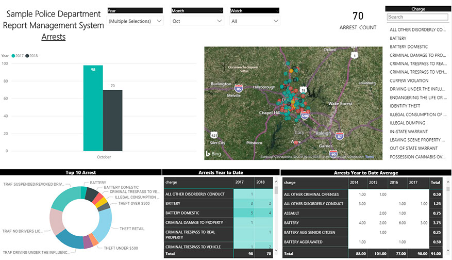This screenshot has width=452, height=260.
Task: Click the Charge search input field
Action: coord(417,17)
